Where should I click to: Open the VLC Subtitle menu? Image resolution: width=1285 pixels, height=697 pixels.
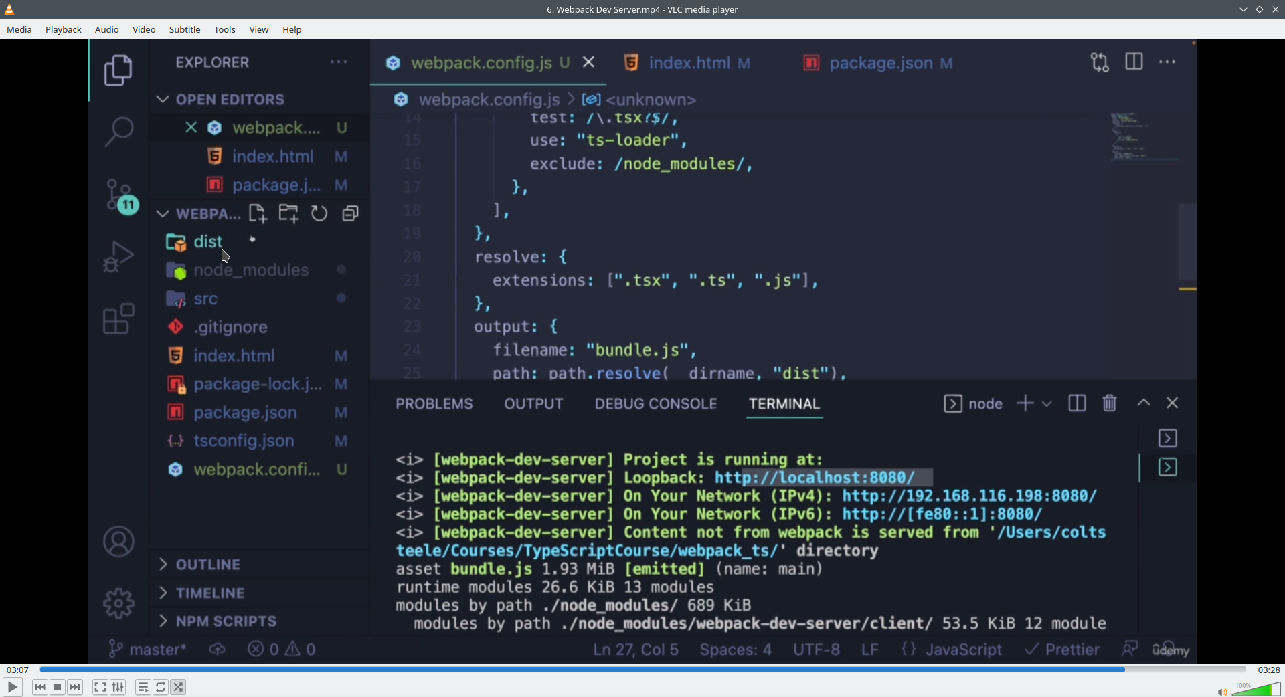click(185, 29)
